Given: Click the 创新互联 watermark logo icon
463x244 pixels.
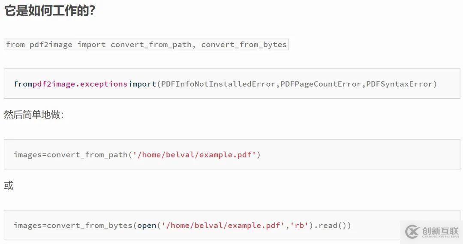Looking at the screenshot, I should point(412,231).
